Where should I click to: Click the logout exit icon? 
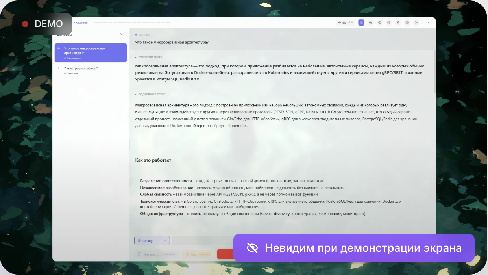tap(416, 22)
